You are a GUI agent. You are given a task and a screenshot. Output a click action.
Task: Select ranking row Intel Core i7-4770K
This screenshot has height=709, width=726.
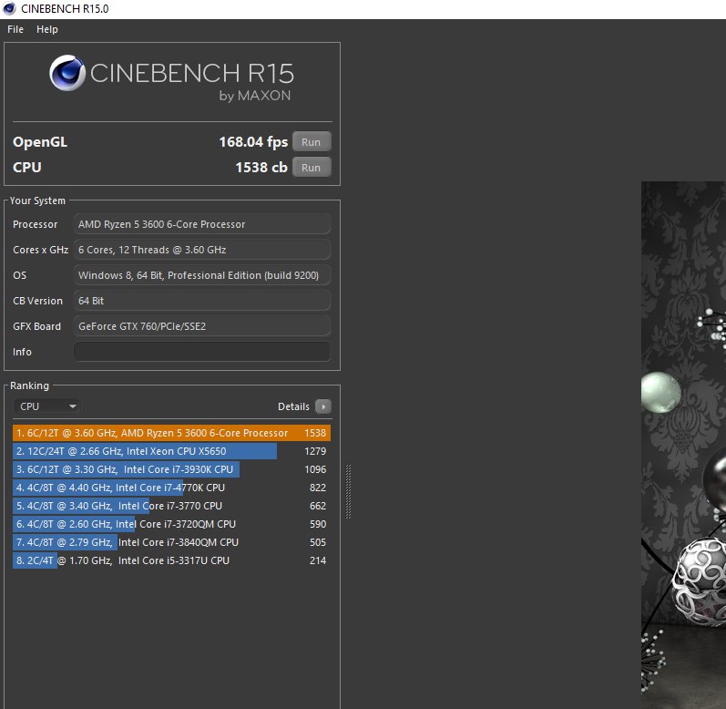(172, 488)
